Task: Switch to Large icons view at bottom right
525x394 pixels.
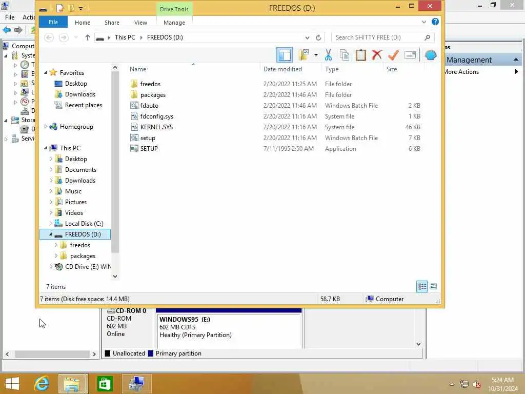Action: [x=433, y=286]
